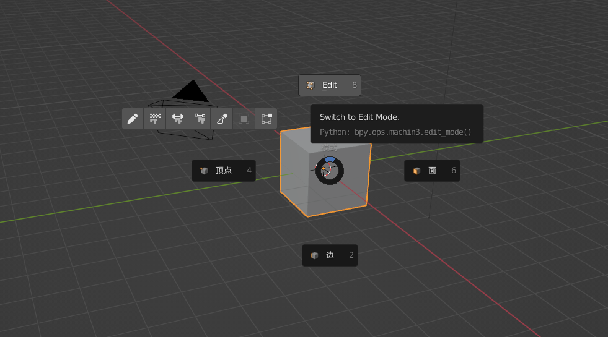
Task: Switch to Vertex Paint mode icon
Action: click(200, 119)
